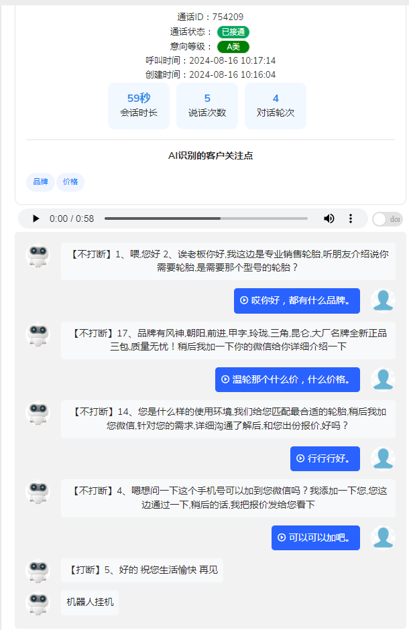Open the audio player's three-dot options menu
This screenshot has width=409, height=630.
[x=350, y=218]
